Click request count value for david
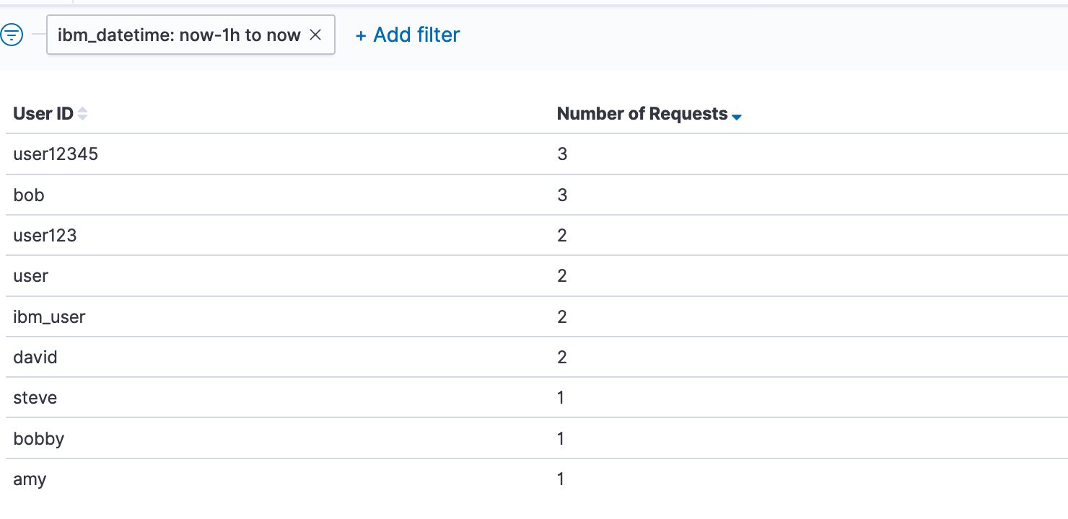The height and width of the screenshot is (519, 1068). coord(562,357)
